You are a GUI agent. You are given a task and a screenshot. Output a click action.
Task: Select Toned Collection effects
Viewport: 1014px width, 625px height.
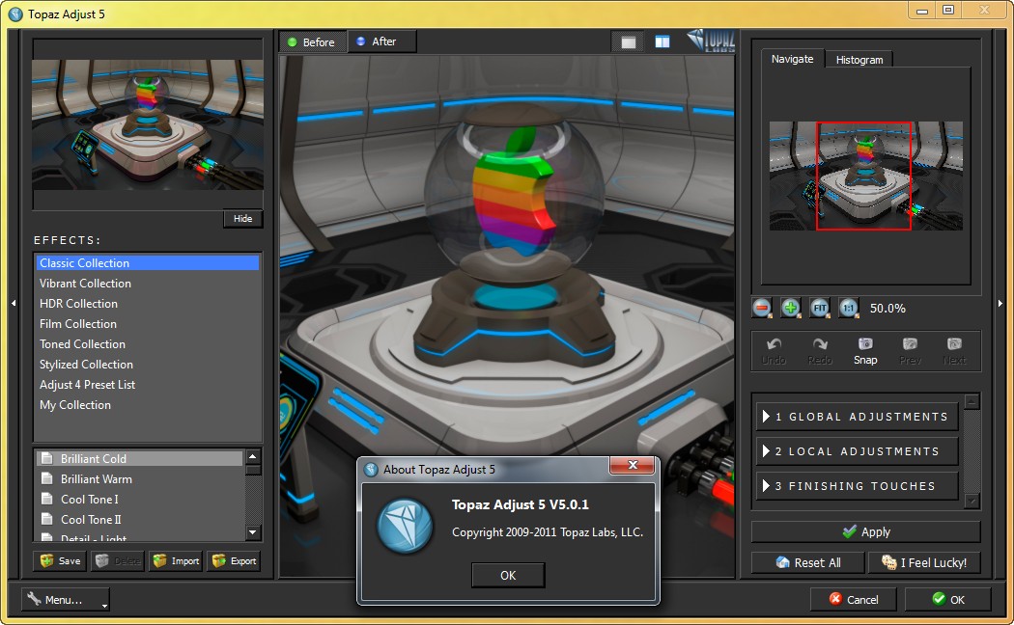(x=148, y=344)
